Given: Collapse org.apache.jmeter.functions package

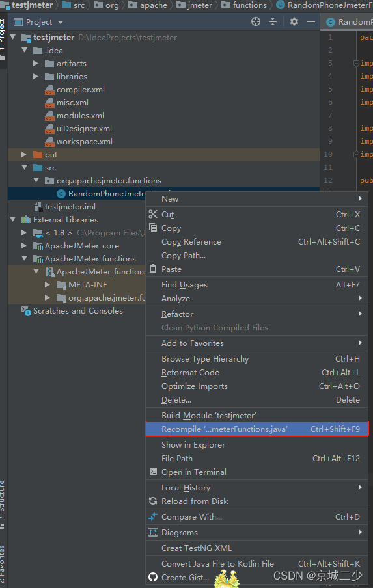Looking at the screenshot, I should [x=36, y=180].
